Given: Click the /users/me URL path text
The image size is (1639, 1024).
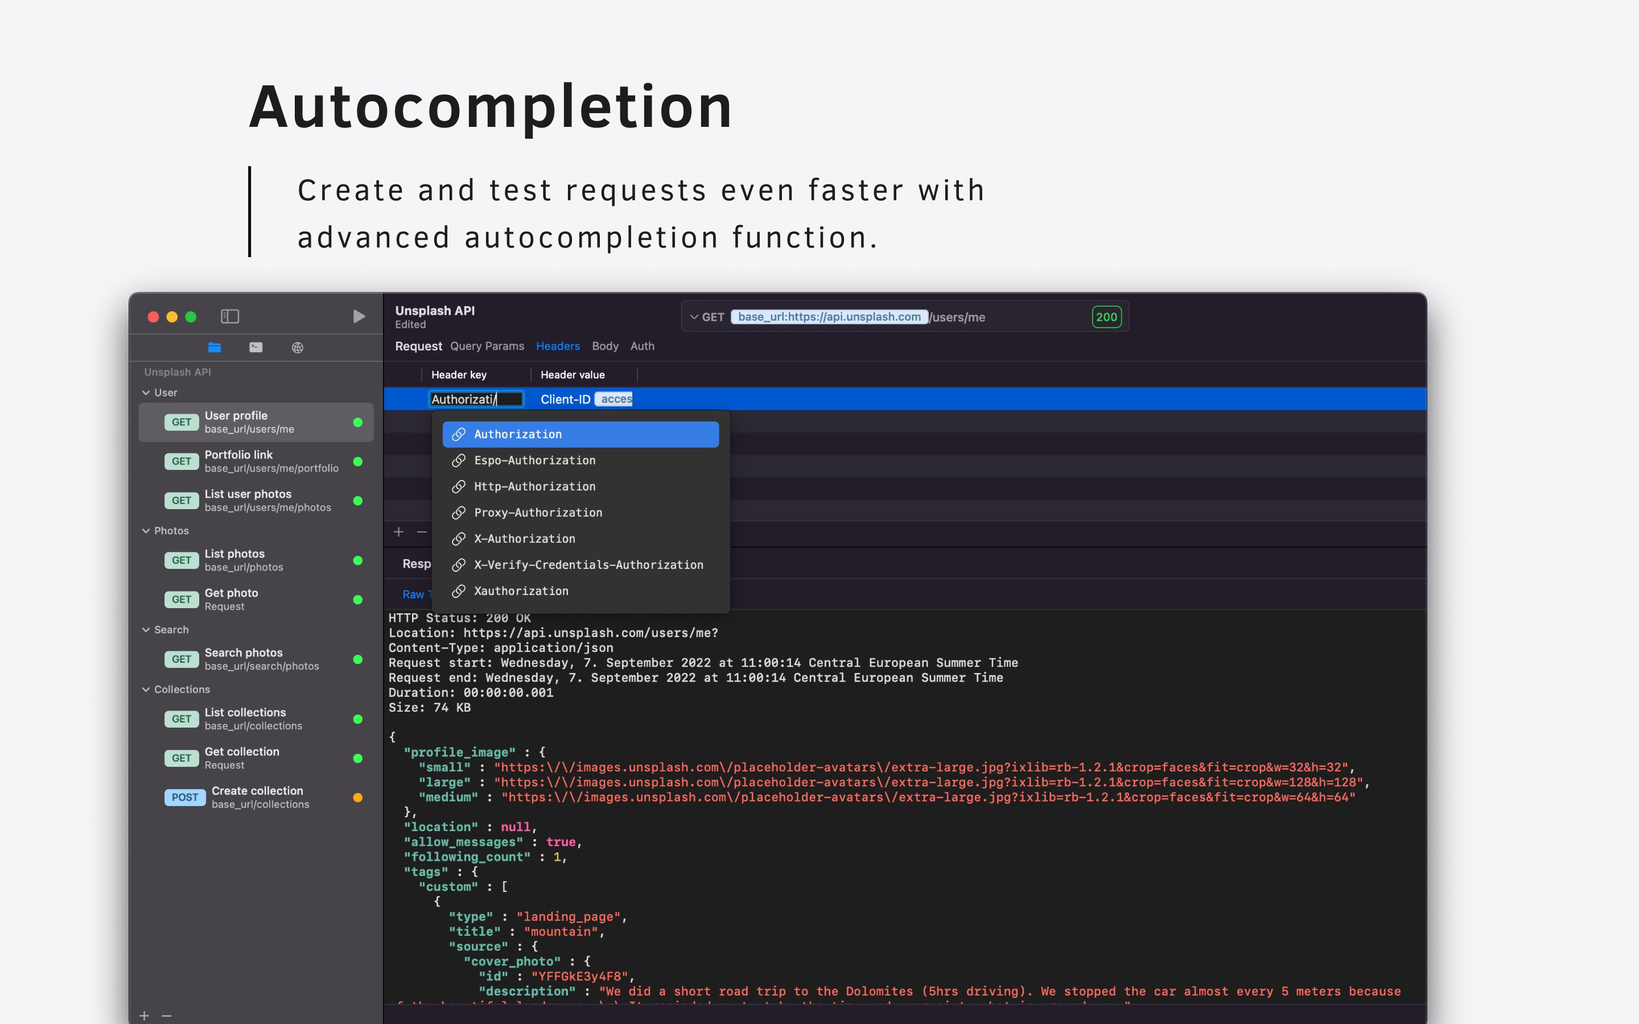Looking at the screenshot, I should [957, 317].
